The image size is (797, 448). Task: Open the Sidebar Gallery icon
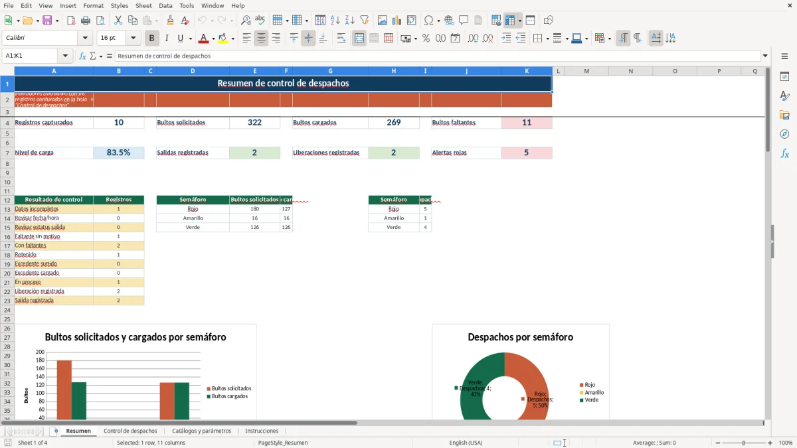(x=784, y=115)
